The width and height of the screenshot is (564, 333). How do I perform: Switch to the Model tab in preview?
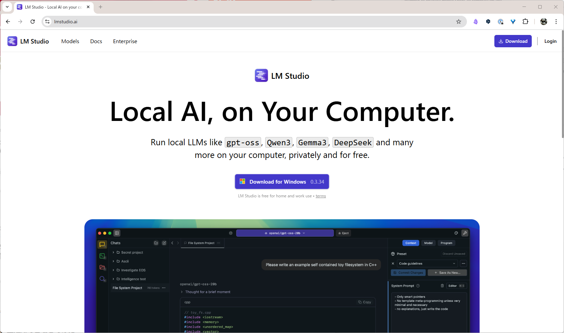point(428,243)
